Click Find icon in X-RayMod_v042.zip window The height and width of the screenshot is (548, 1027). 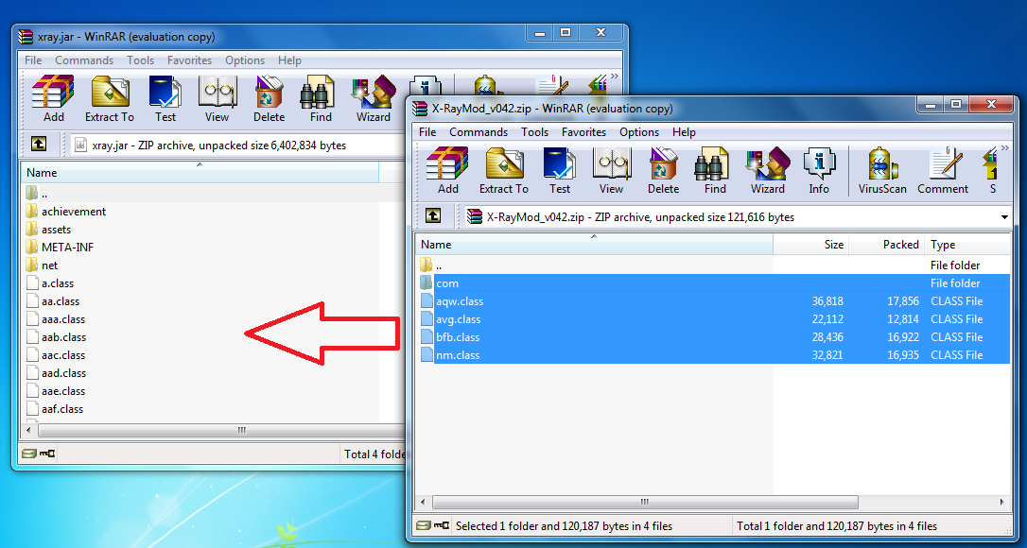pos(715,170)
